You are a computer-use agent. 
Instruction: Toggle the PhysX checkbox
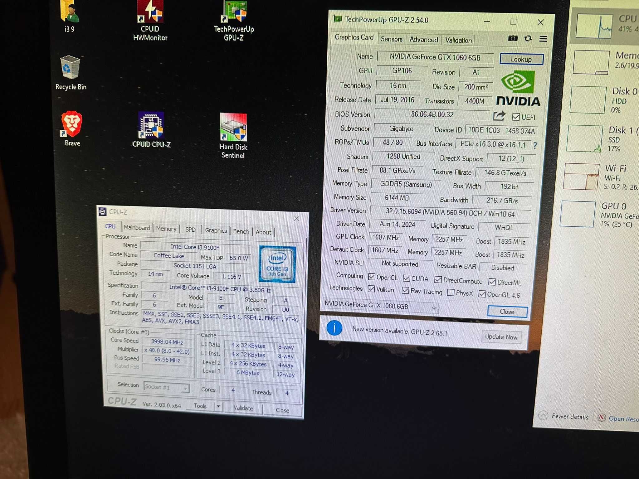click(451, 292)
